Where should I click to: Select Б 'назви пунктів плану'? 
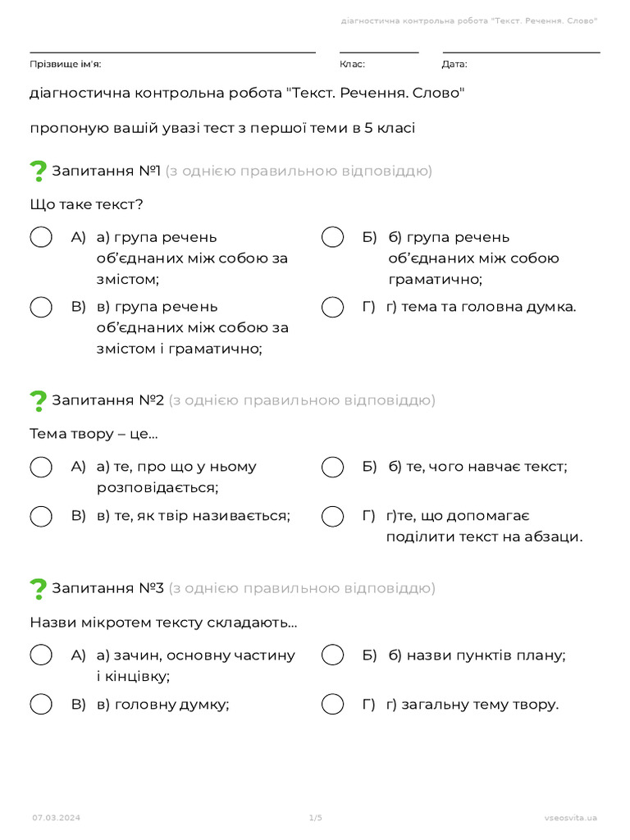[x=332, y=655]
